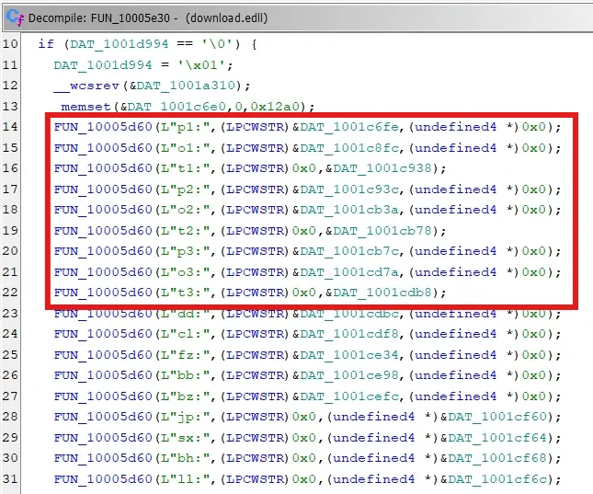This screenshot has height=494, width=593.
Task: Click DAT_1001cdb8 on line 22
Action: [382, 293]
